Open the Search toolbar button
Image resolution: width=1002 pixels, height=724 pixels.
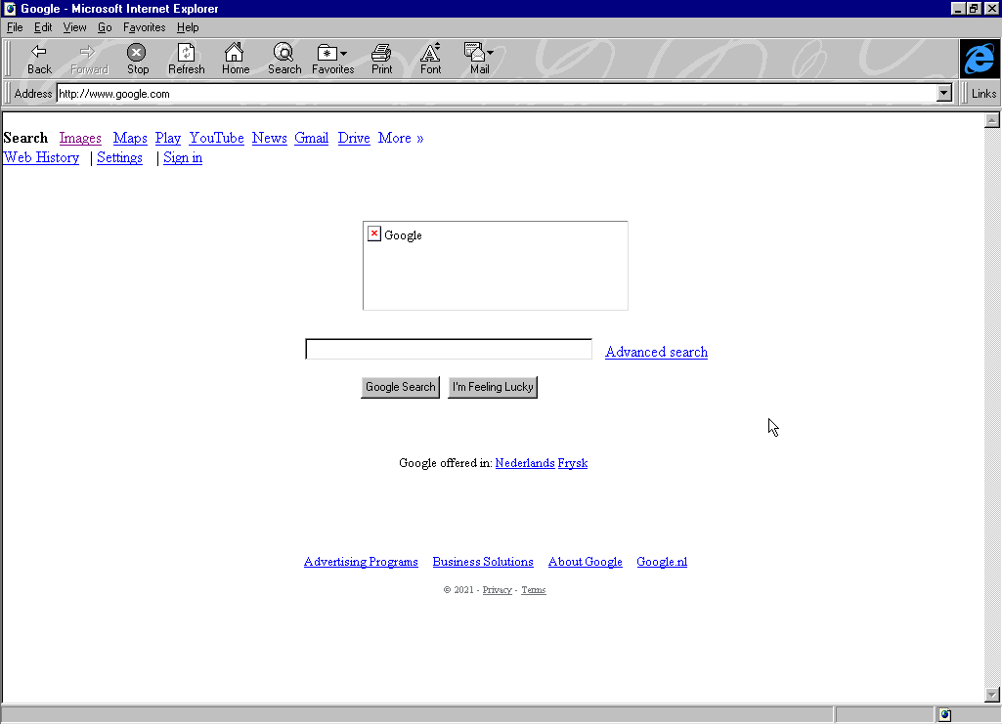(283, 59)
